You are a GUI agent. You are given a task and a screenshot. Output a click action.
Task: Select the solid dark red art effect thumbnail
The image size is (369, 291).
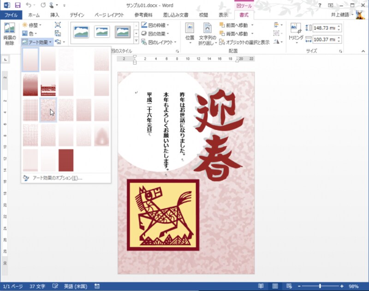tap(66, 160)
